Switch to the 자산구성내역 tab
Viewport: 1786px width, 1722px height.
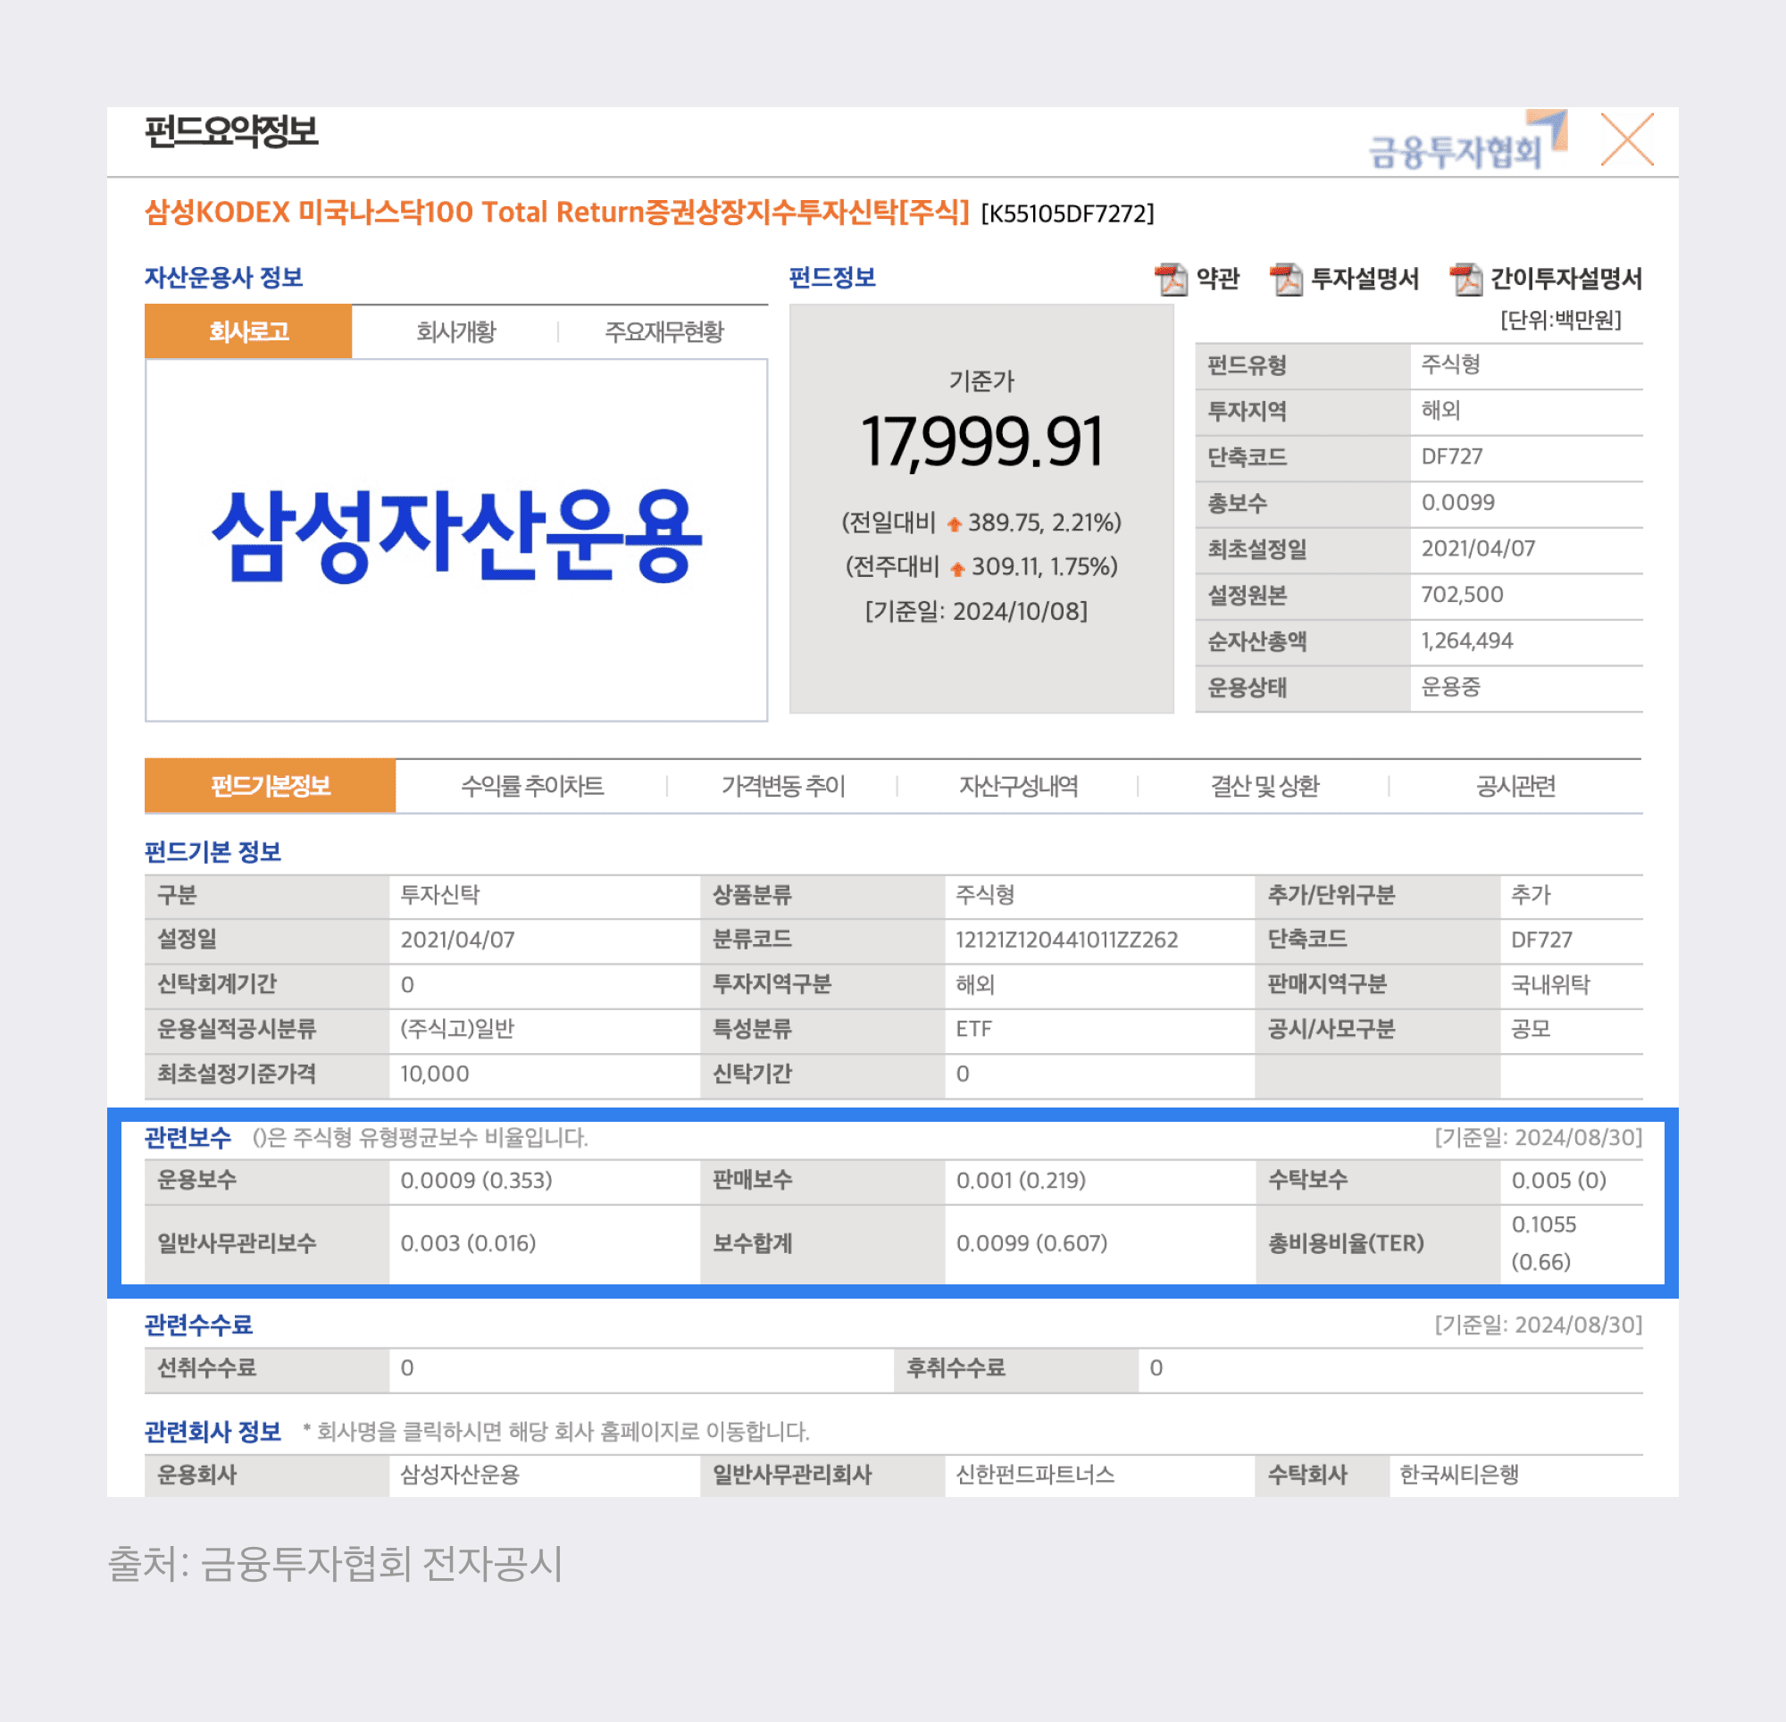click(x=1018, y=786)
